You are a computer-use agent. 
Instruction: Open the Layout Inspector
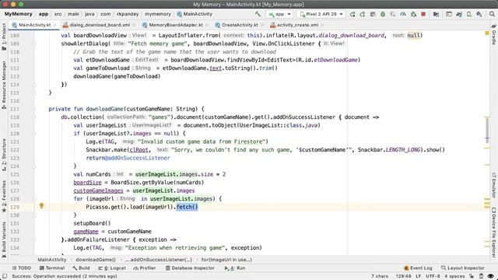pos(463,268)
